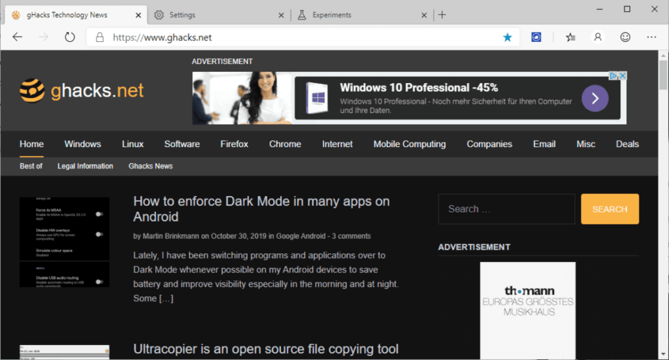Viewport: 669px width, 360px height.
Task: Click the blue favorite star icon
Action: tap(508, 37)
